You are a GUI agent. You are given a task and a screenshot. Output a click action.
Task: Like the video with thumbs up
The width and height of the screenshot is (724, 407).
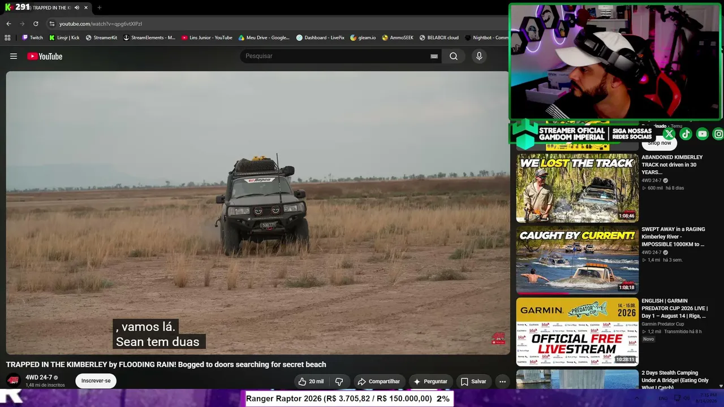click(311, 382)
